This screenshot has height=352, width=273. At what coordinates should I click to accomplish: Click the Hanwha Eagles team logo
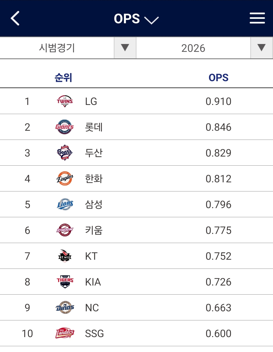click(x=65, y=179)
